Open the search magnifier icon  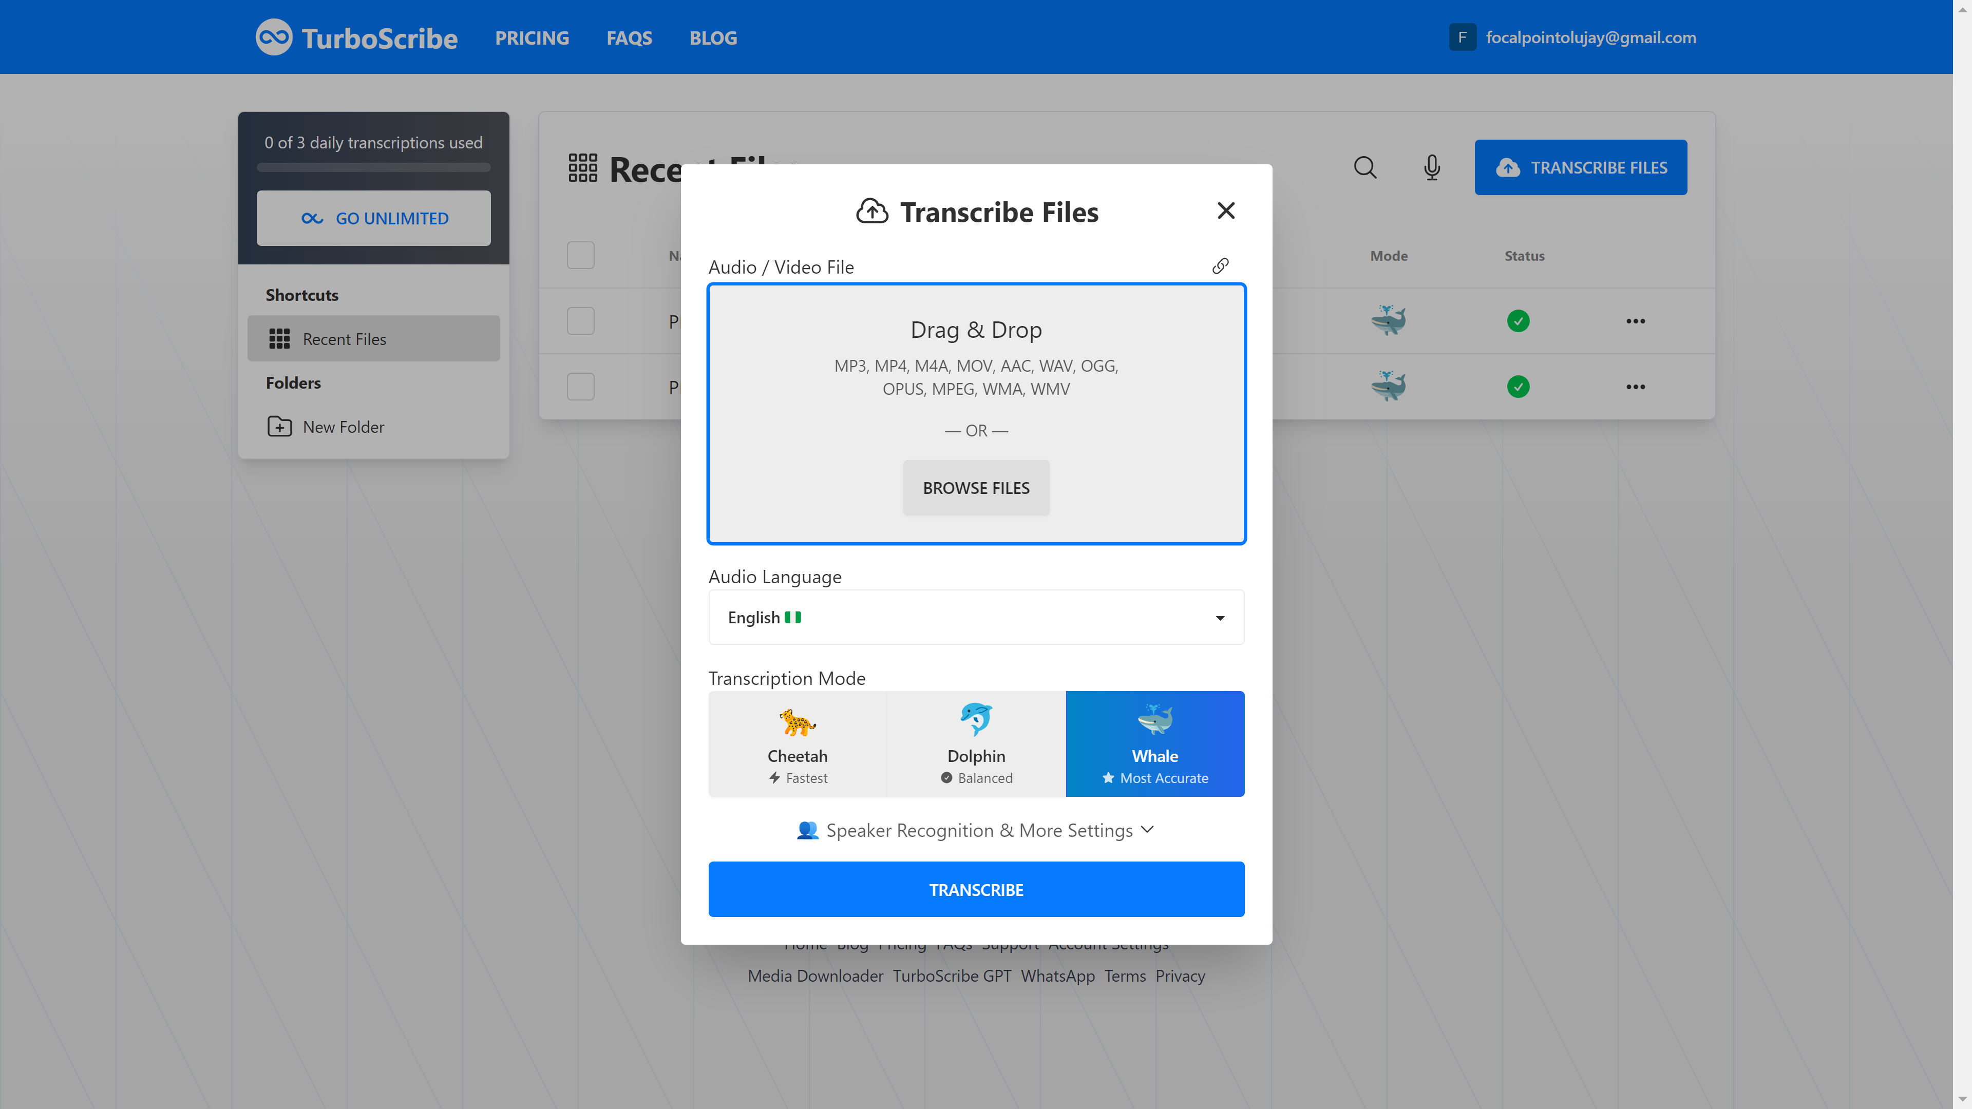(1365, 167)
